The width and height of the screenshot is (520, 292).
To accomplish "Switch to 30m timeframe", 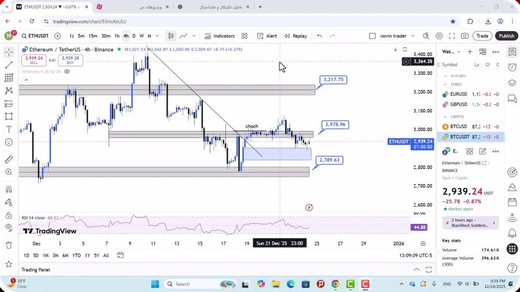I will (x=106, y=36).
